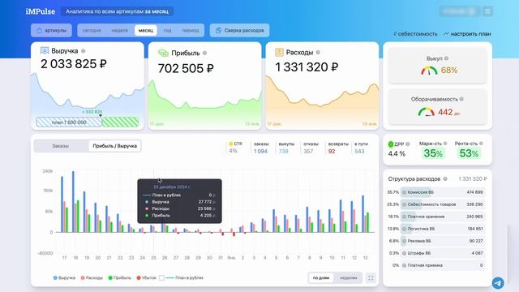Click the info icon beside Расходы
This screenshot has height=292, width=519.
pyautogui.click(x=318, y=52)
